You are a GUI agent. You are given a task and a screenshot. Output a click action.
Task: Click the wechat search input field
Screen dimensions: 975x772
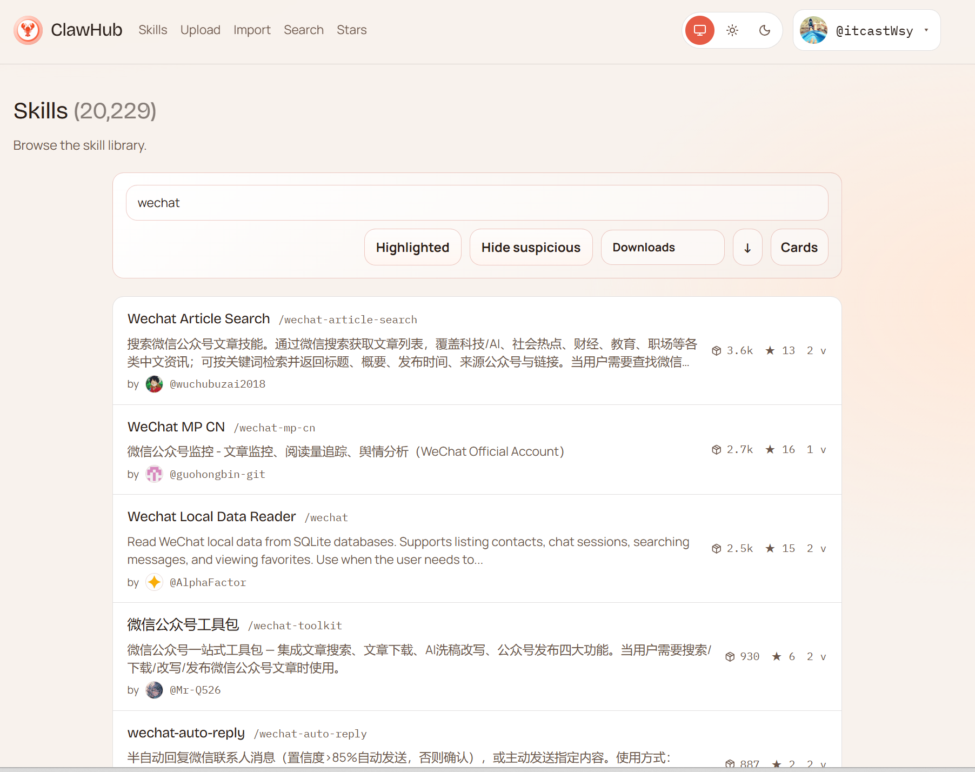tap(477, 203)
